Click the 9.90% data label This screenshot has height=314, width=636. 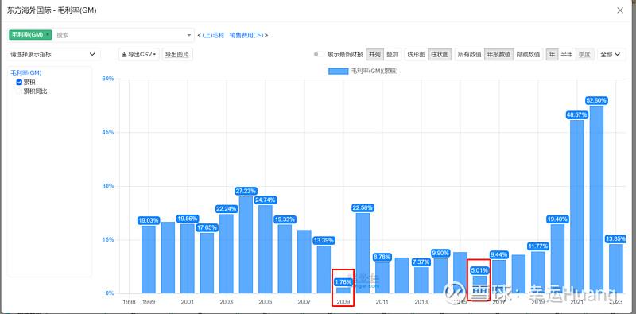[x=440, y=253]
